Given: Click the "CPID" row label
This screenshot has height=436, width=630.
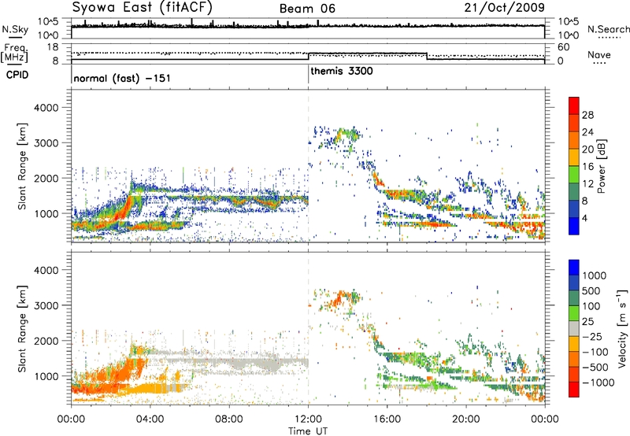Looking at the screenshot, I should (17, 75).
